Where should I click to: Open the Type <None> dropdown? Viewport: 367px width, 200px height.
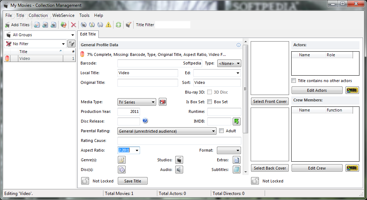coord(229,63)
